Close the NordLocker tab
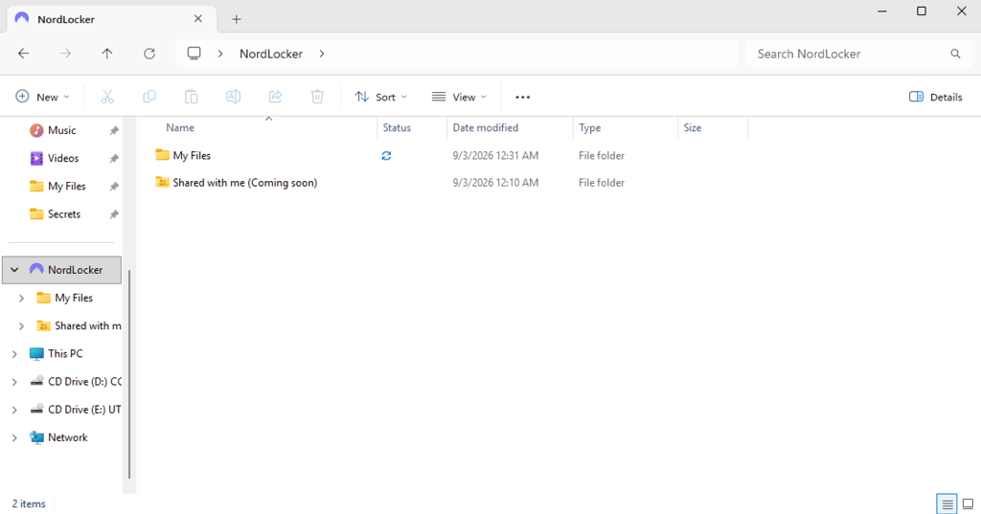 (197, 19)
